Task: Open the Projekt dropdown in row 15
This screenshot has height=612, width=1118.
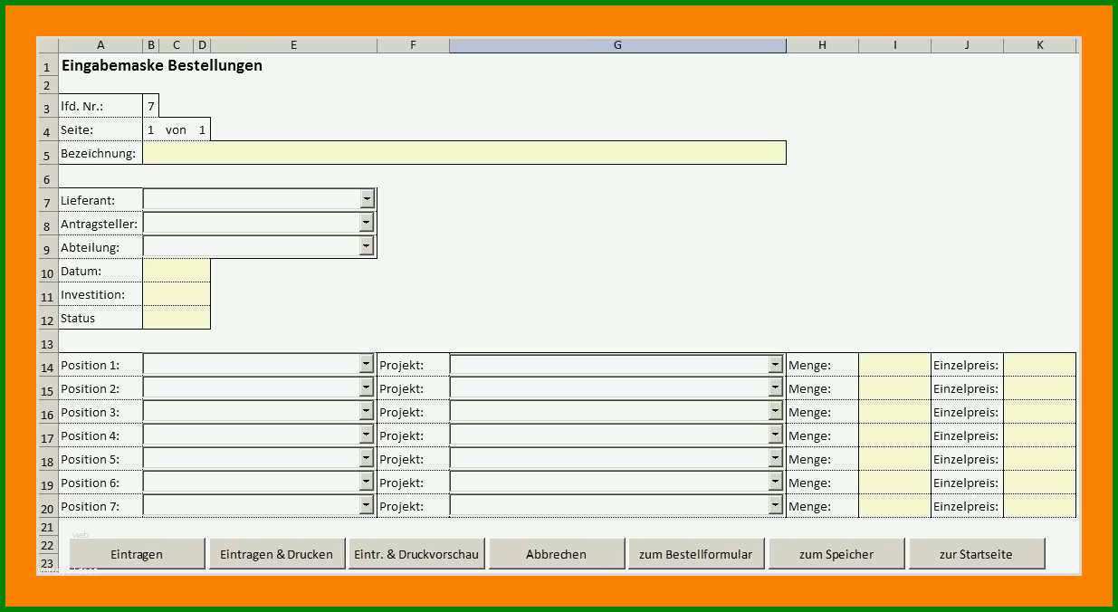Action: 775,387
